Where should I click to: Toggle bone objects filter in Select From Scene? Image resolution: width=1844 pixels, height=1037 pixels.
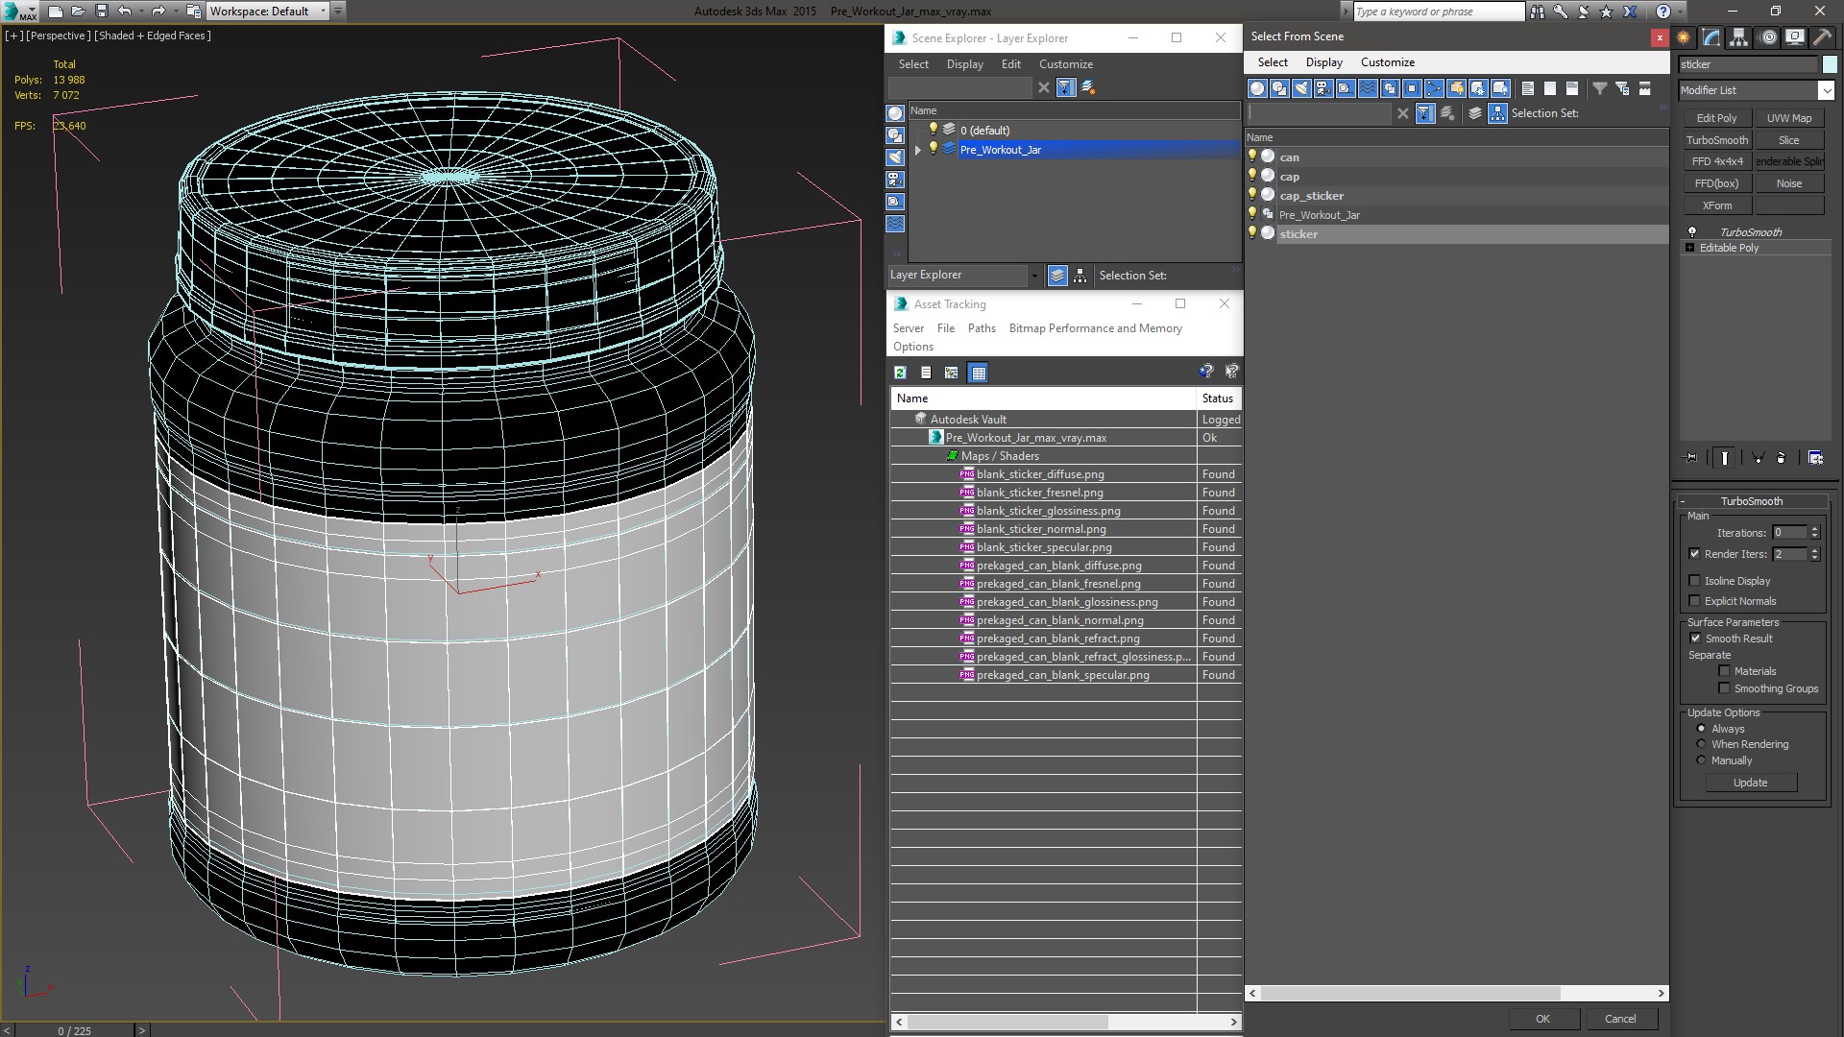[1434, 88]
